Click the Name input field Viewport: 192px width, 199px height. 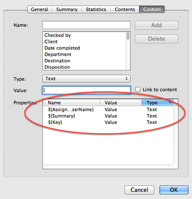point(86,25)
